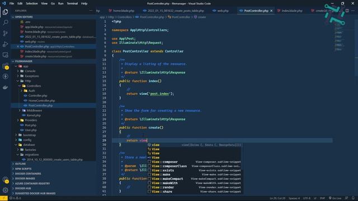
Task: Open the Run menu
Action: pyautogui.click(x=61, y=3)
